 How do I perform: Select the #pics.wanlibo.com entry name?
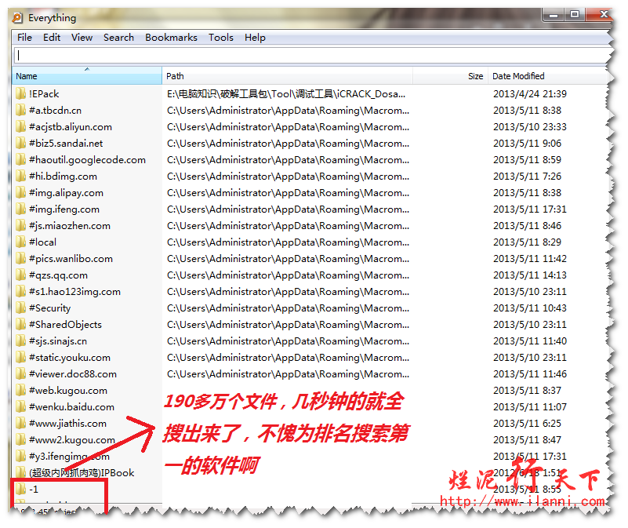click(71, 259)
